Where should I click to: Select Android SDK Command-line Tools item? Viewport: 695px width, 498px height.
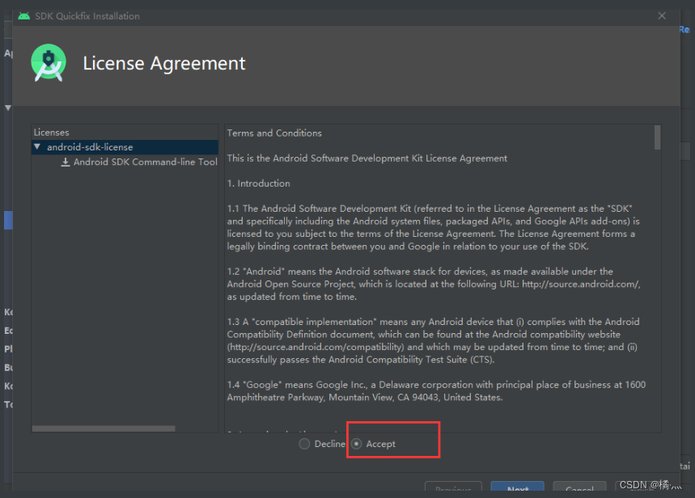146,162
